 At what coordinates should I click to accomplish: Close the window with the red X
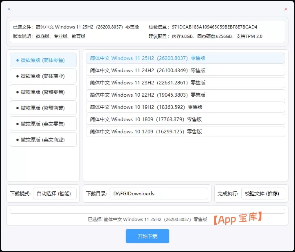(286, 9)
